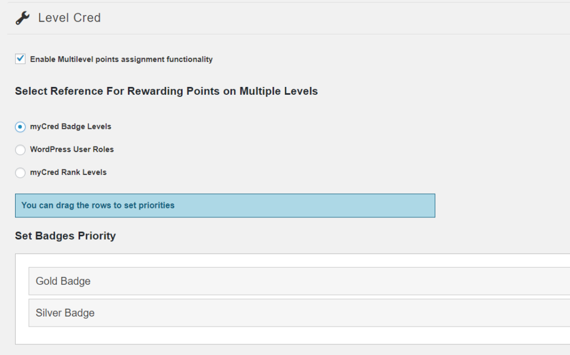This screenshot has width=570, height=355.
Task: Click the Silver Badge text label
Action: pyautogui.click(x=65, y=313)
